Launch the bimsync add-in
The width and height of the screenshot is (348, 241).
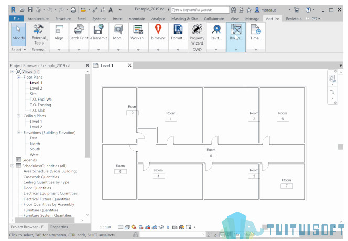tap(158, 29)
